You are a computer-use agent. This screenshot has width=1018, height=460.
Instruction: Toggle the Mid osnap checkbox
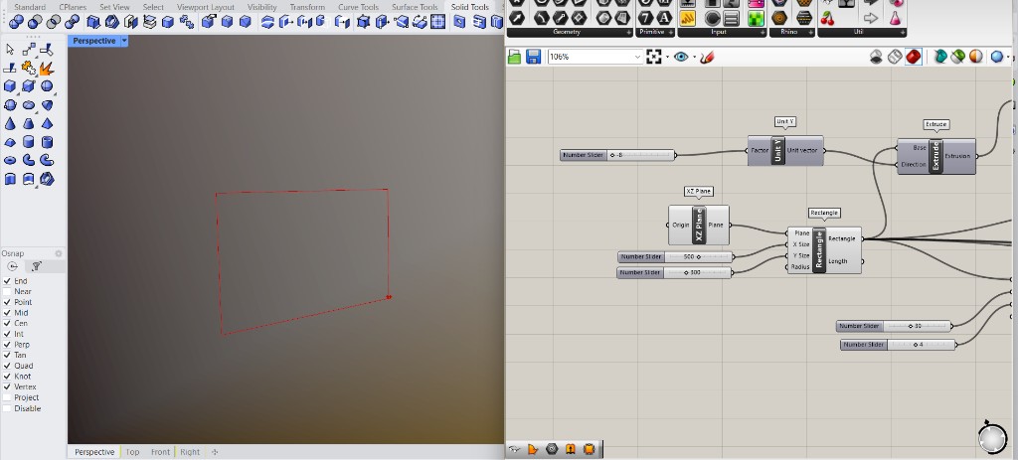pyautogui.click(x=7, y=313)
